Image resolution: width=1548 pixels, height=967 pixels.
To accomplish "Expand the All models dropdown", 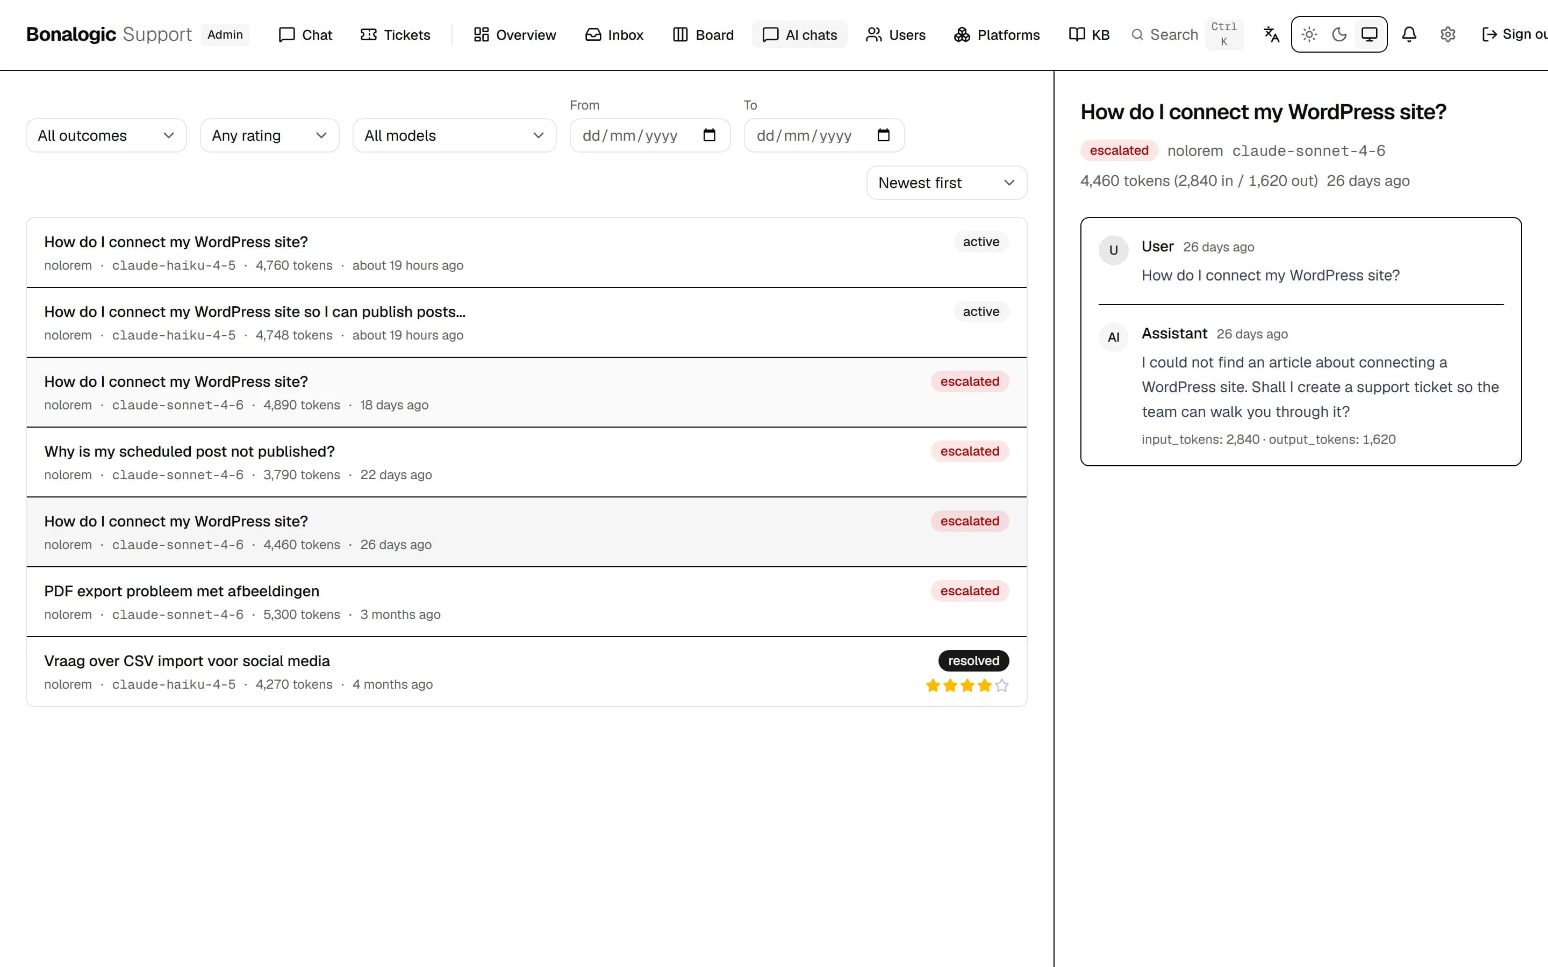I will tap(454, 135).
